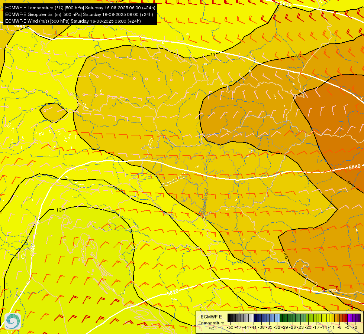Click the -29 value on the temperature legend
The width and height of the screenshot is (364, 334).
pyautogui.click(x=285, y=327)
